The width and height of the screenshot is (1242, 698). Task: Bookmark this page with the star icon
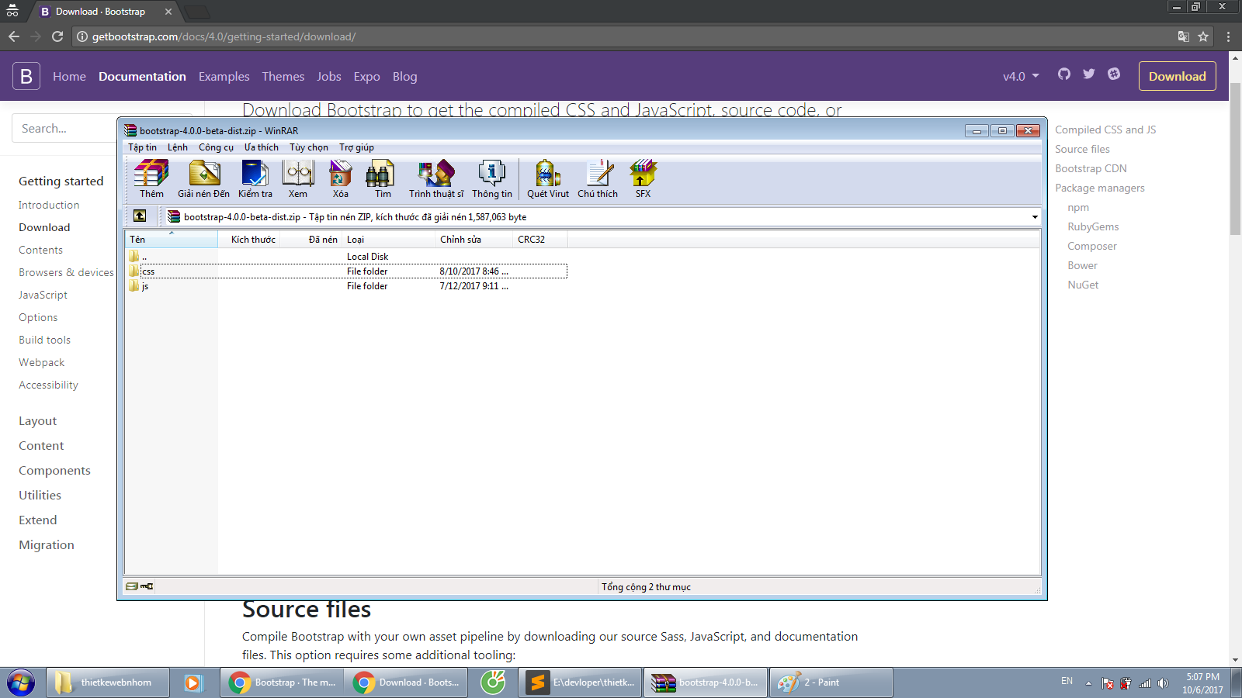click(1203, 36)
